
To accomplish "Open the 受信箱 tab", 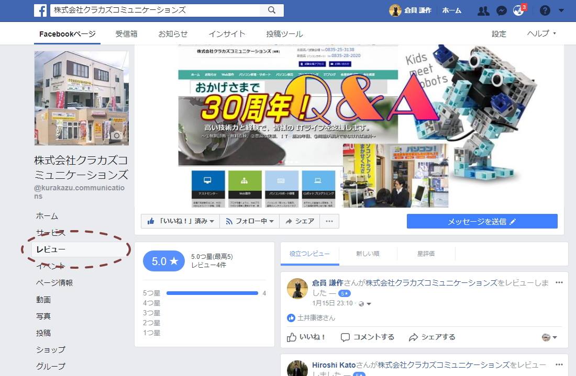I will pyautogui.click(x=126, y=34).
